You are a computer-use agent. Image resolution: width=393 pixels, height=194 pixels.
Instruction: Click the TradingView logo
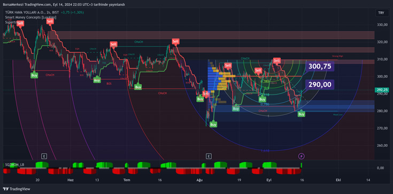click(x=17, y=189)
